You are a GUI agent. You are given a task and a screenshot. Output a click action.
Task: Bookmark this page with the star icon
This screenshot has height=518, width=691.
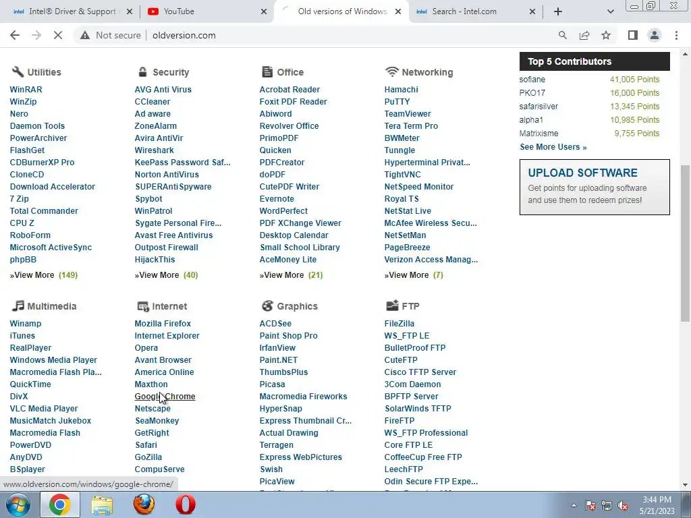point(606,35)
